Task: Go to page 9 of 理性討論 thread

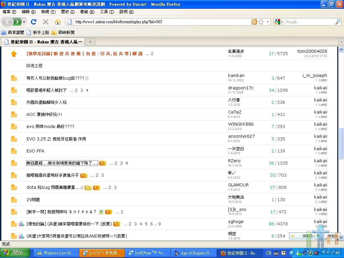Action: (x=160, y=224)
